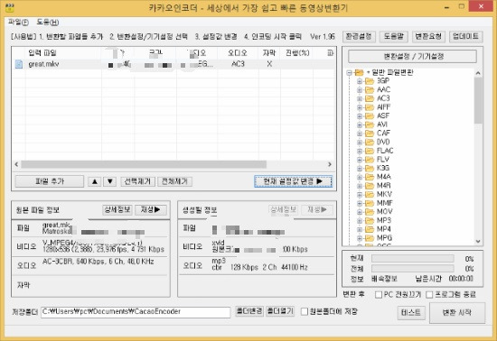Image resolution: width=497 pixels, height=341 pixels.
Task: Open the 도움말(H) menu
Action: (48, 23)
